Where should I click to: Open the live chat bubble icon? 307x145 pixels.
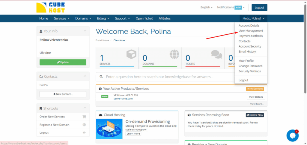(292, 135)
